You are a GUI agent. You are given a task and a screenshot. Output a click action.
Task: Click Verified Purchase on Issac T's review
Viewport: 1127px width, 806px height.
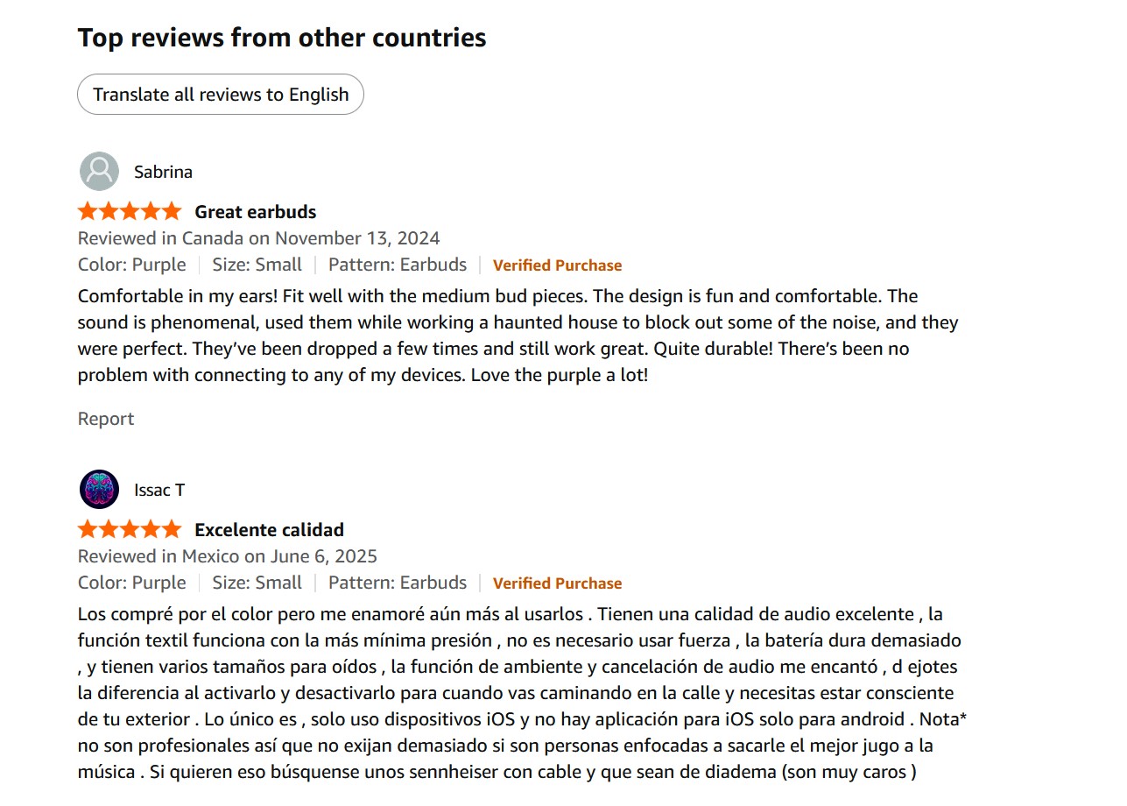(557, 583)
